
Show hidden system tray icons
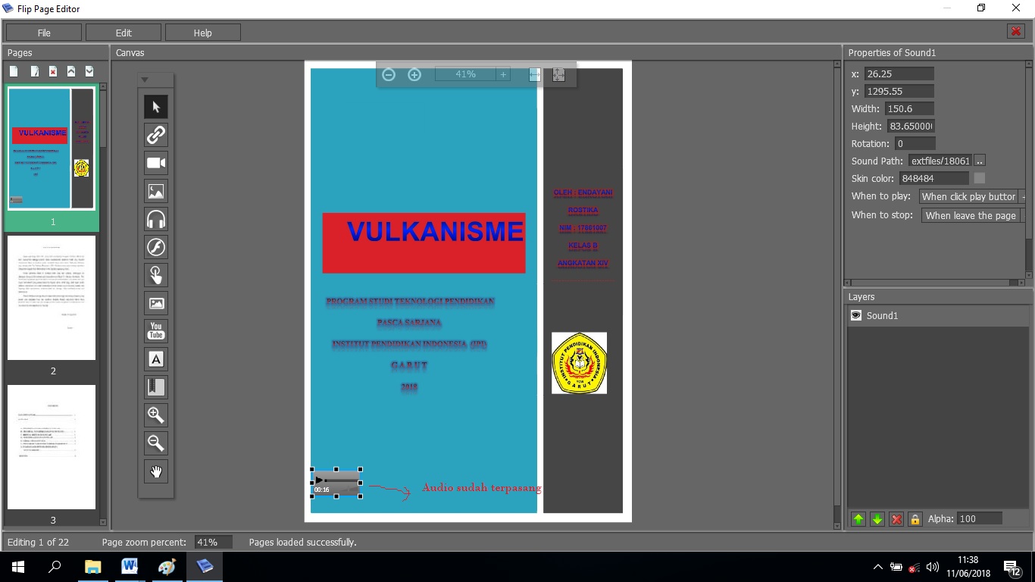[877, 567]
